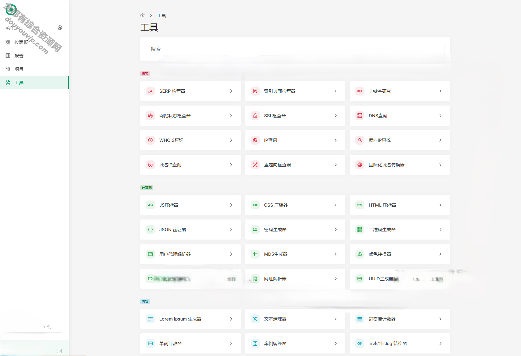Select the HTML 压缩器 icon
Viewport: 521px width, 356px height.
[360, 205]
